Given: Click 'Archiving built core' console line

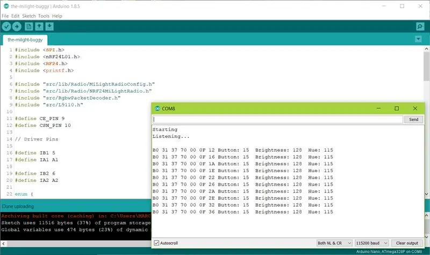Looking at the screenshot, I should pos(76,216).
